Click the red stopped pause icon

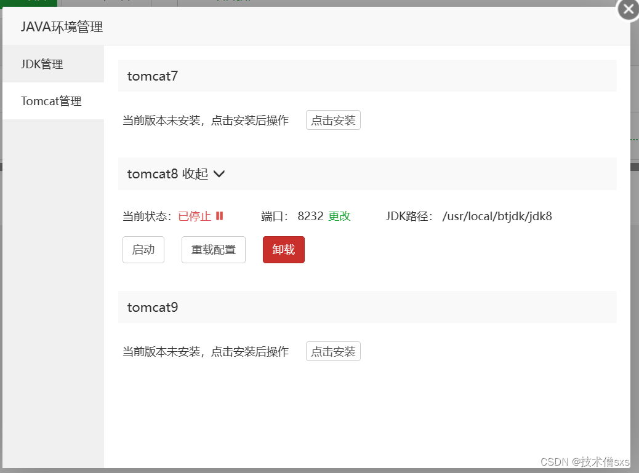pyautogui.click(x=220, y=216)
